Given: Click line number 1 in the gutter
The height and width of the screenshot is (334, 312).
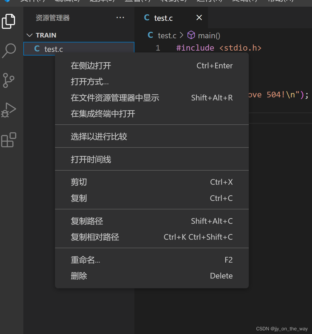Looking at the screenshot, I should 158,48.
